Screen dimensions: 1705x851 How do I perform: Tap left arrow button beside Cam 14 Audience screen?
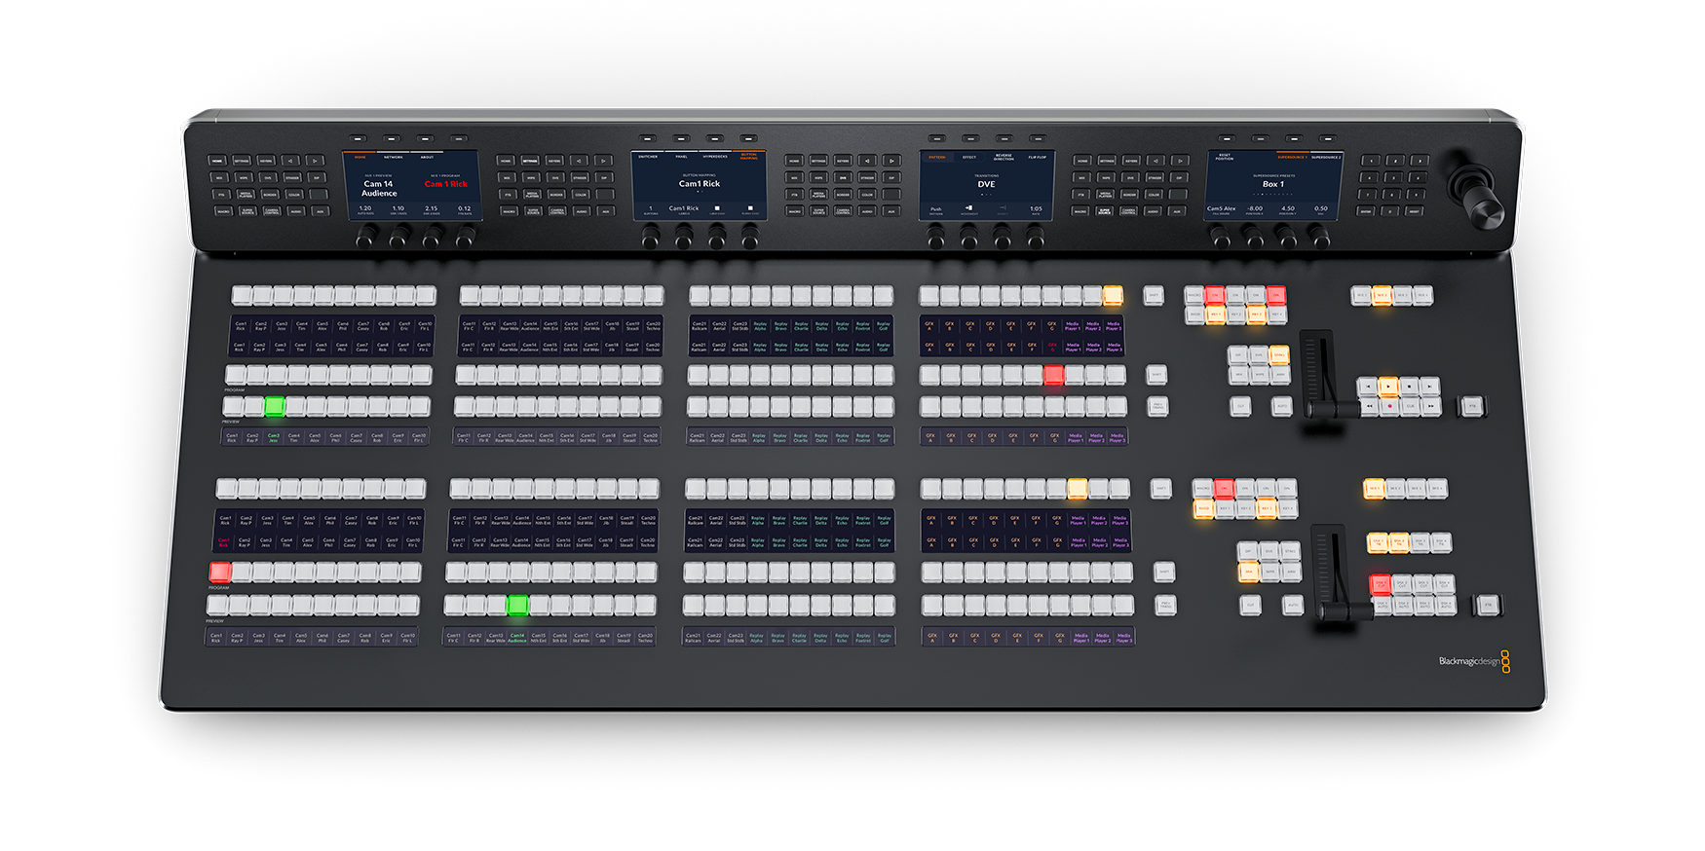point(290,161)
